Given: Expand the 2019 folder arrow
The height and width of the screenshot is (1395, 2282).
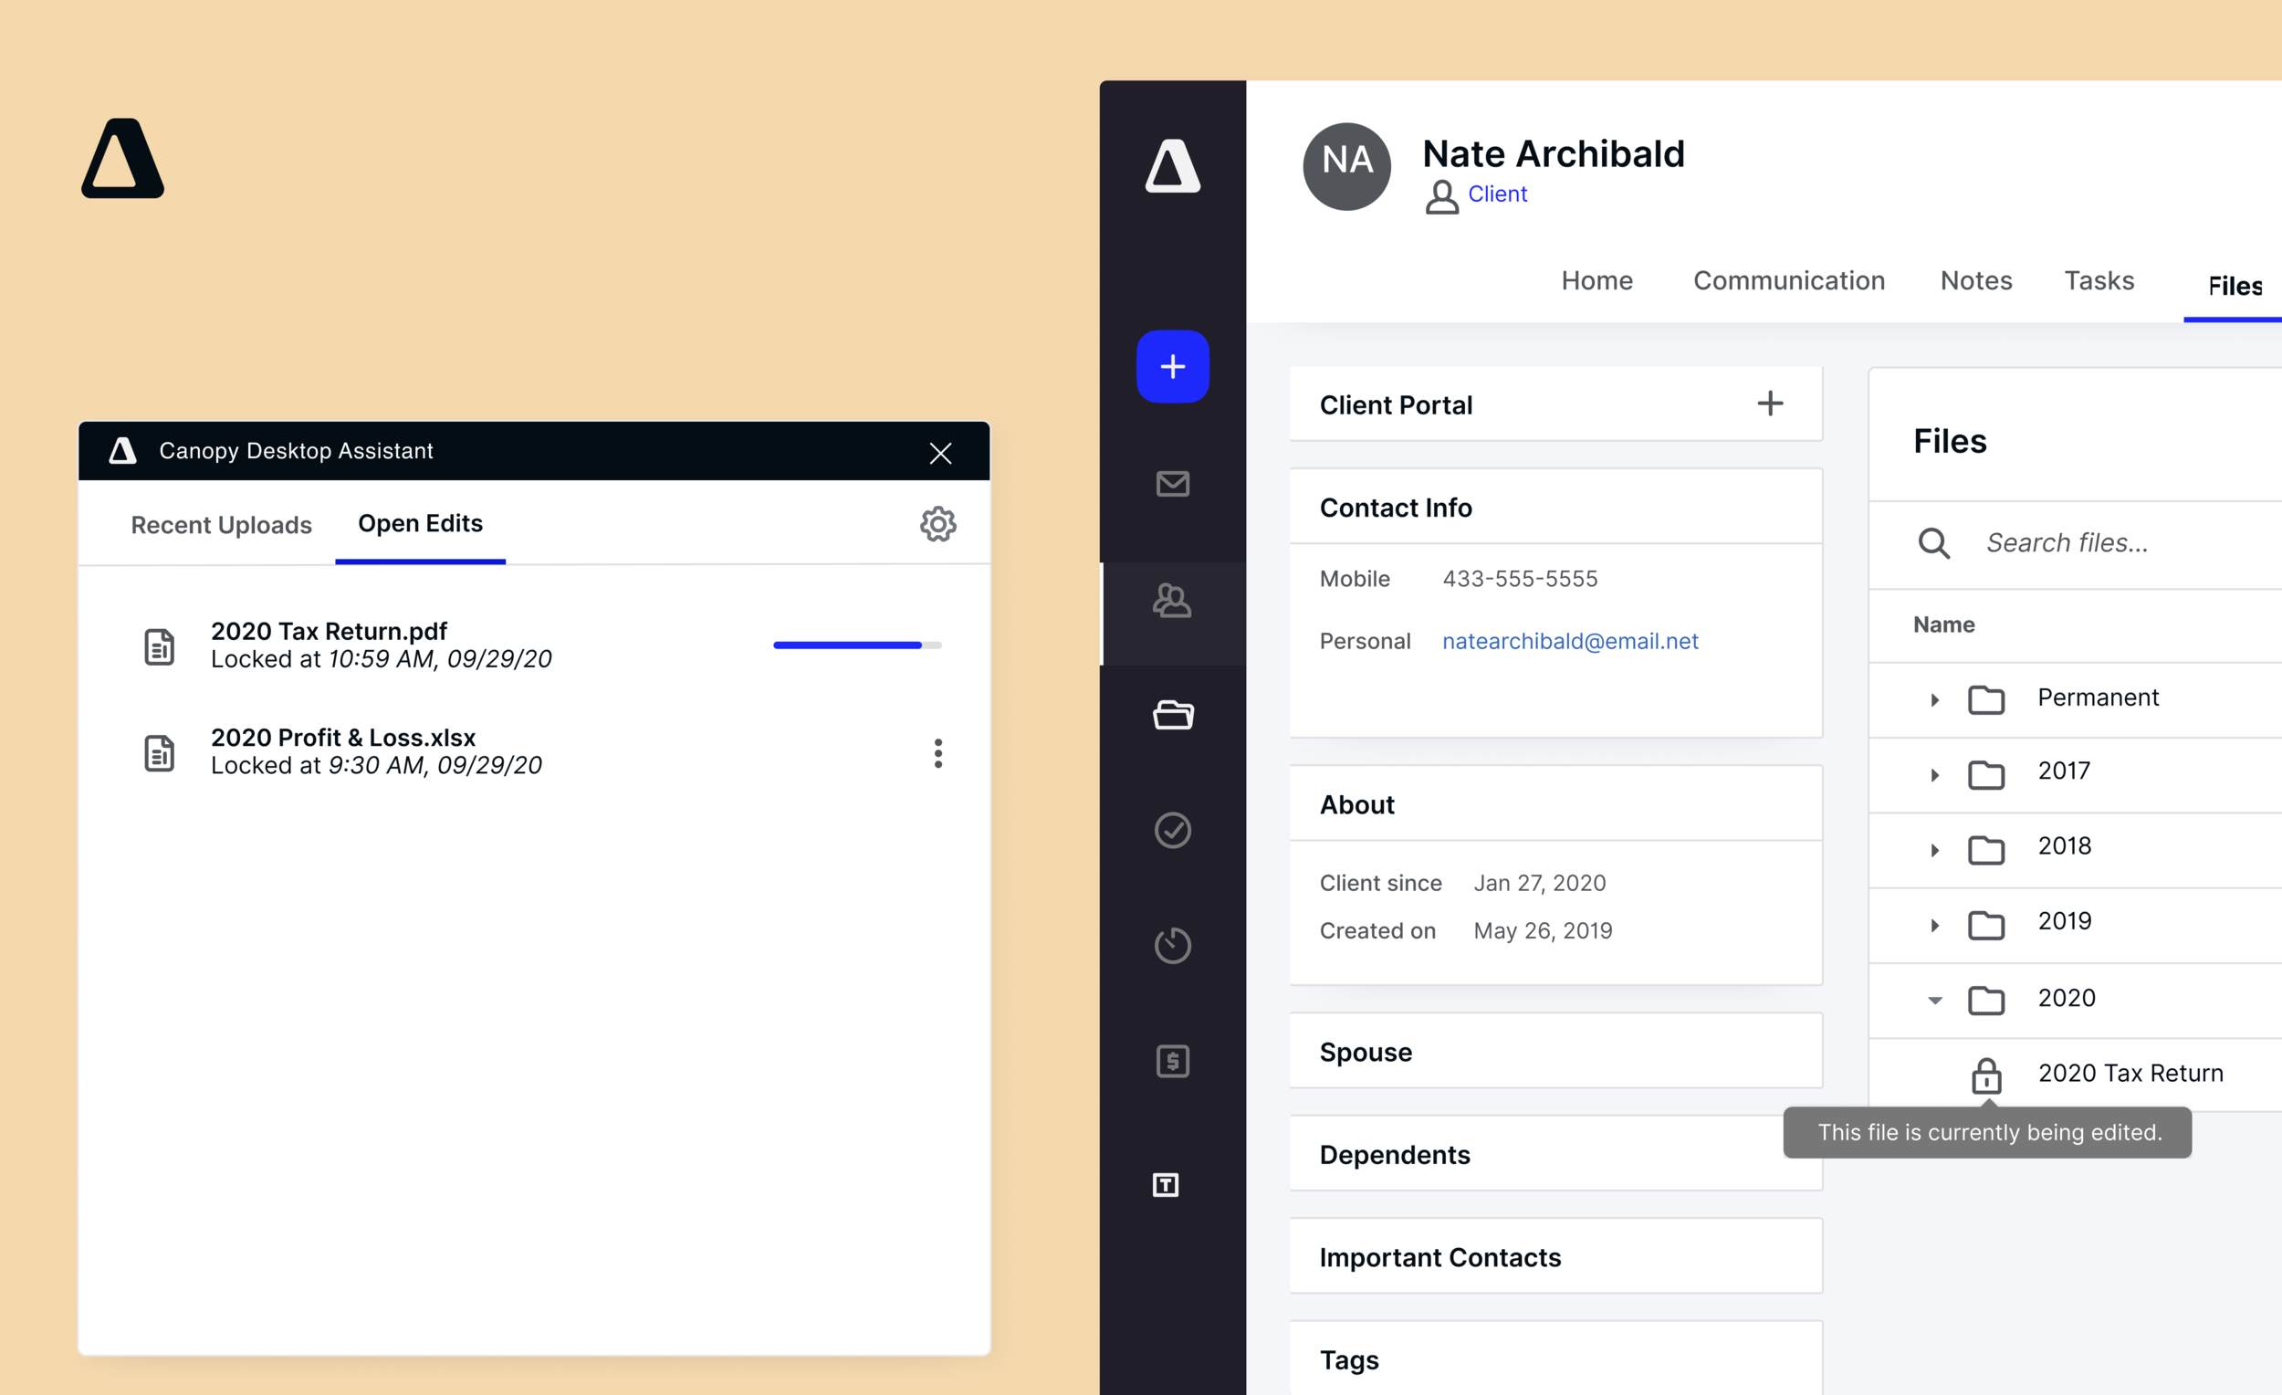Looking at the screenshot, I should coord(1934,926).
